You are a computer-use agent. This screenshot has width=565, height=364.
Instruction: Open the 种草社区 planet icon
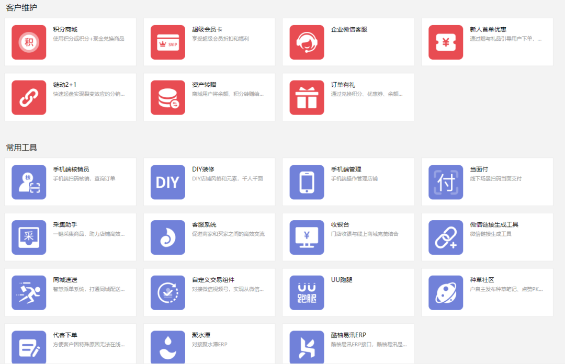[445, 292]
